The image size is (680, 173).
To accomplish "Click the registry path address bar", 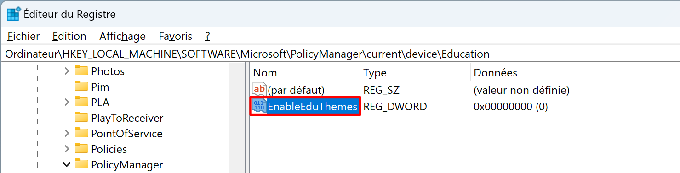I will pos(340,54).
